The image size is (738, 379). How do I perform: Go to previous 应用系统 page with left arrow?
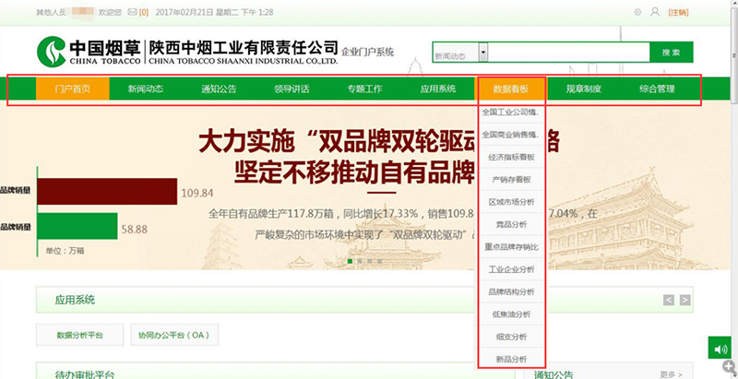pyautogui.click(x=669, y=300)
